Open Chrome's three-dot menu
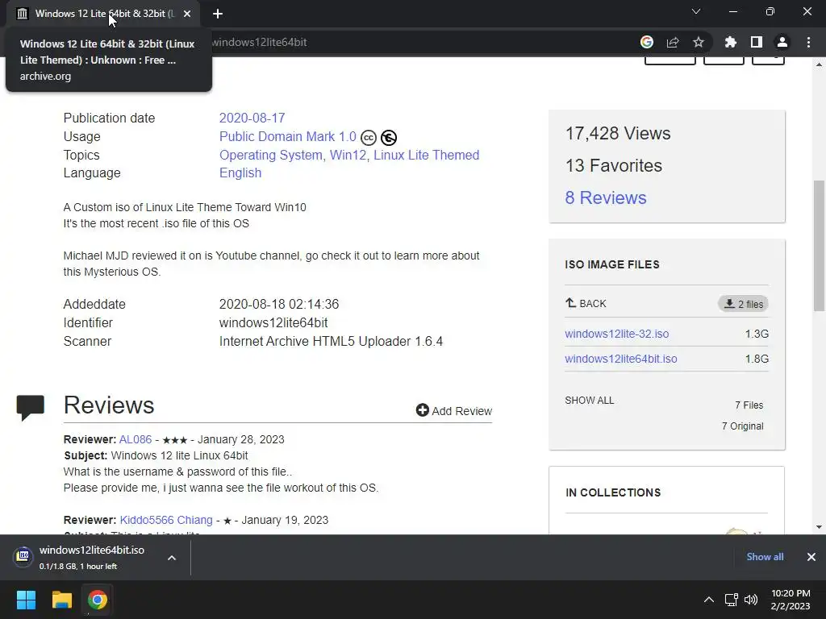Image resolution: width=826 pixels, height=619 pixels. [808, 42]
